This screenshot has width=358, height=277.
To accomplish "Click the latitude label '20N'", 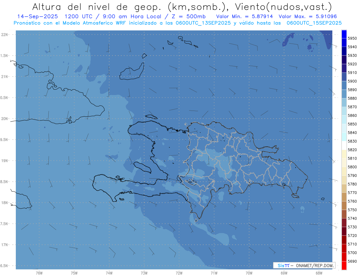I will click(x=4, y=119).
